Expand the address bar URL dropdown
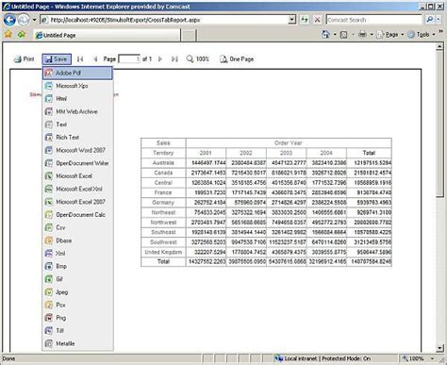This screenshot has width=447, height=365. [292, 20]
